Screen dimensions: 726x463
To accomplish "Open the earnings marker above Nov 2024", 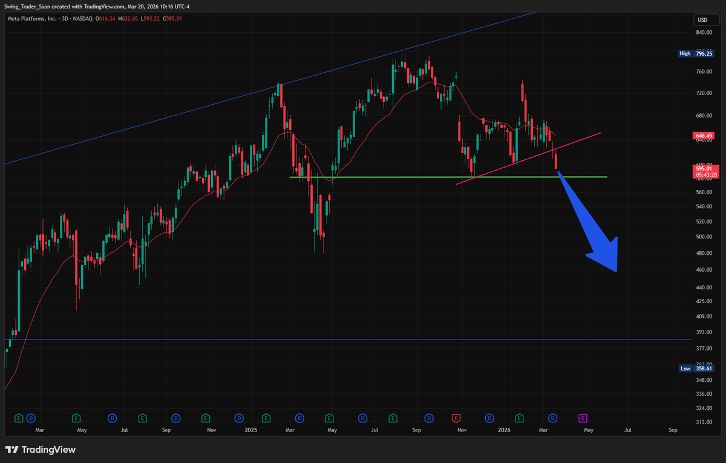I will [x=206, y=418].
